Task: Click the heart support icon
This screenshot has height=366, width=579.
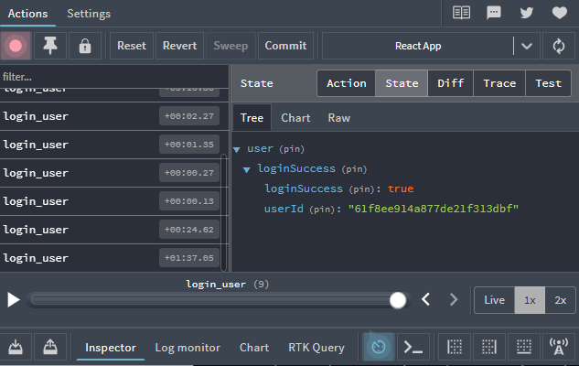Action: coord(560,13)
